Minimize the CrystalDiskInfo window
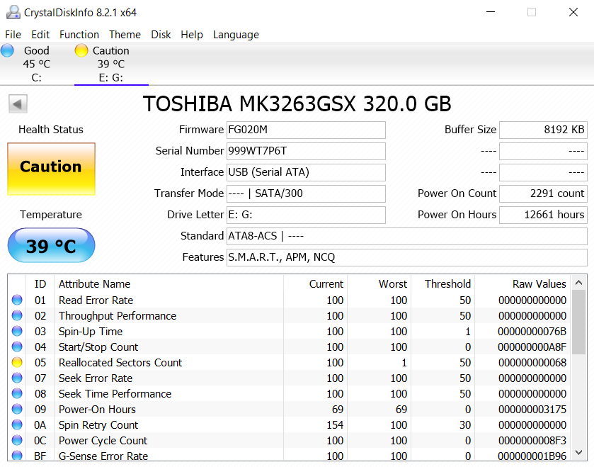Image resolution: width=594 pixels, height=467 pixels. (491, 12)
